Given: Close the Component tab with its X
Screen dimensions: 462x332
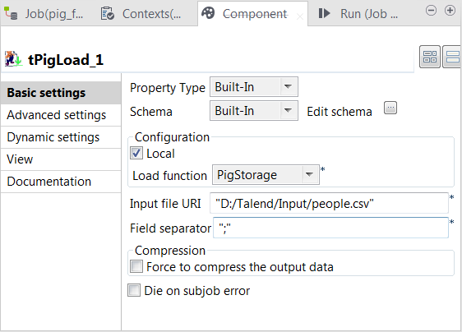Looking at the screenshot, I should pyautogui.click(x=300, y=16).
